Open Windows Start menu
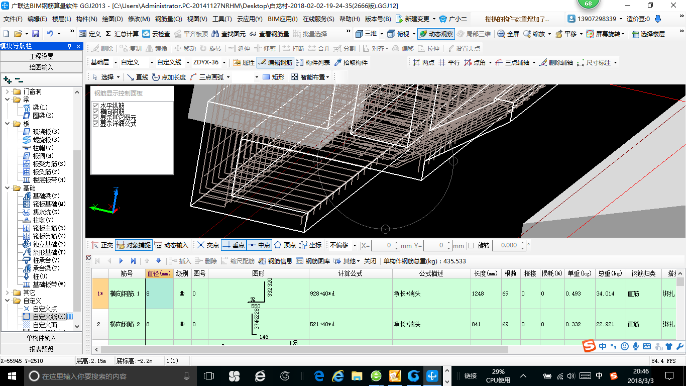Screen dimensions: 686x386 (x=12, y=375)
